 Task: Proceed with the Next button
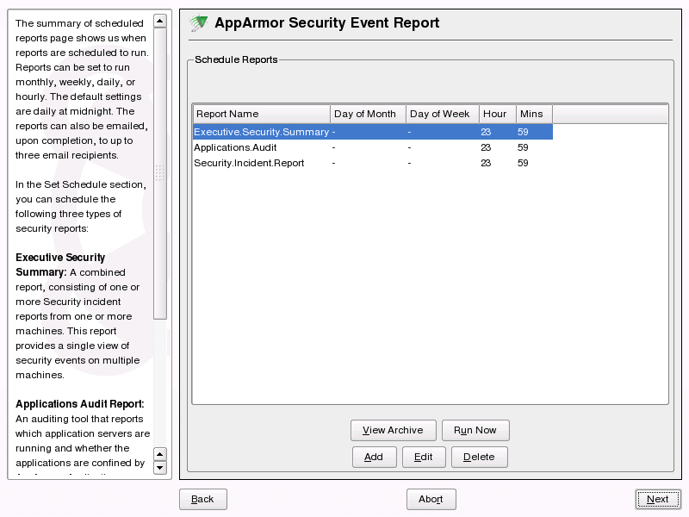[x=658, y=499]
